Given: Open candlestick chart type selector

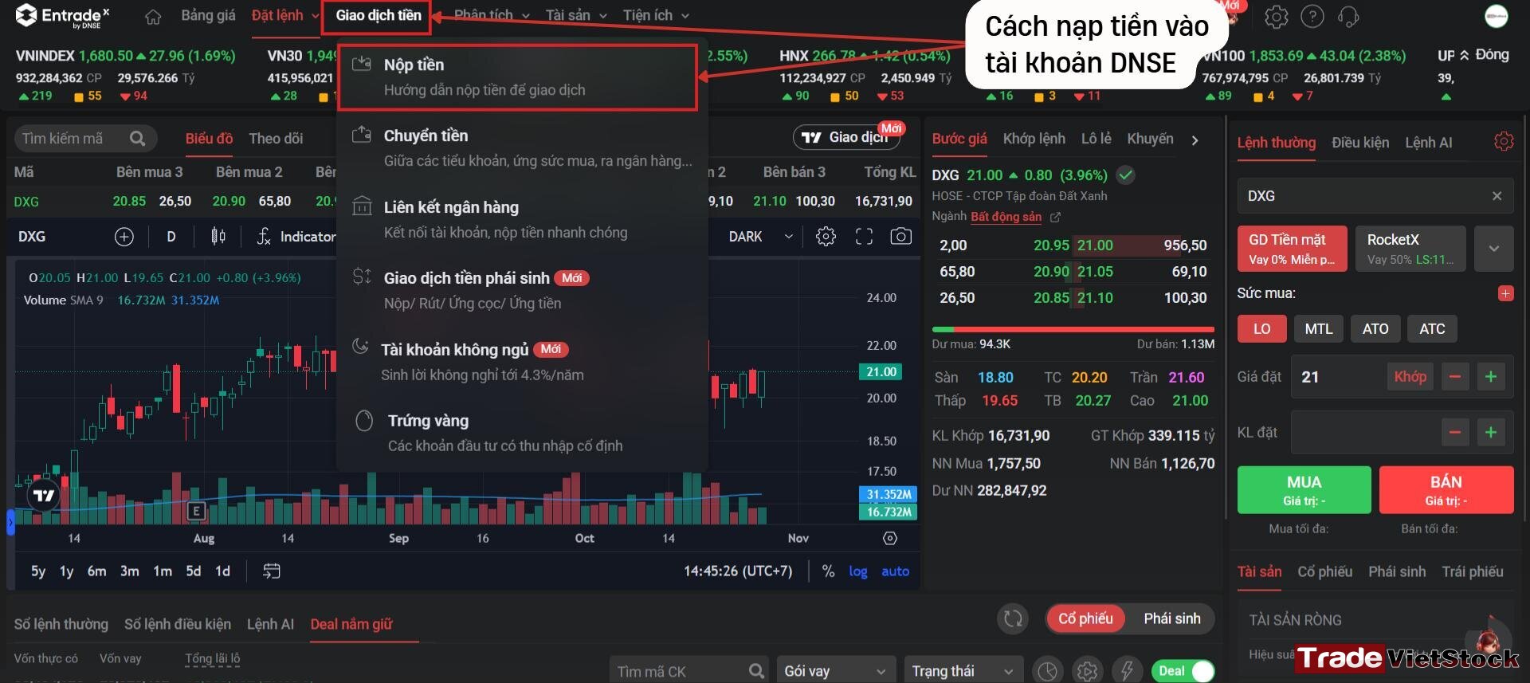Looking at the screenshot, I should (218, 237).
